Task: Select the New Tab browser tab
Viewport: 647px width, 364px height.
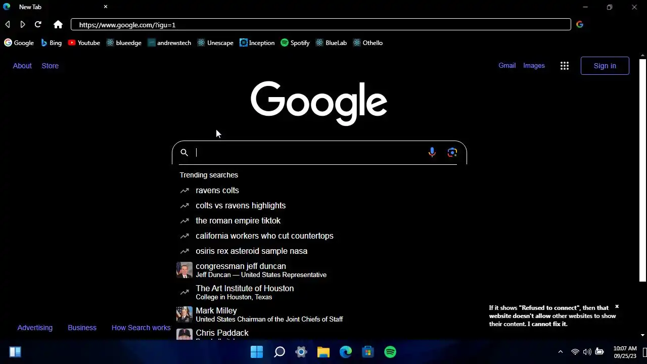Action: 56,7
